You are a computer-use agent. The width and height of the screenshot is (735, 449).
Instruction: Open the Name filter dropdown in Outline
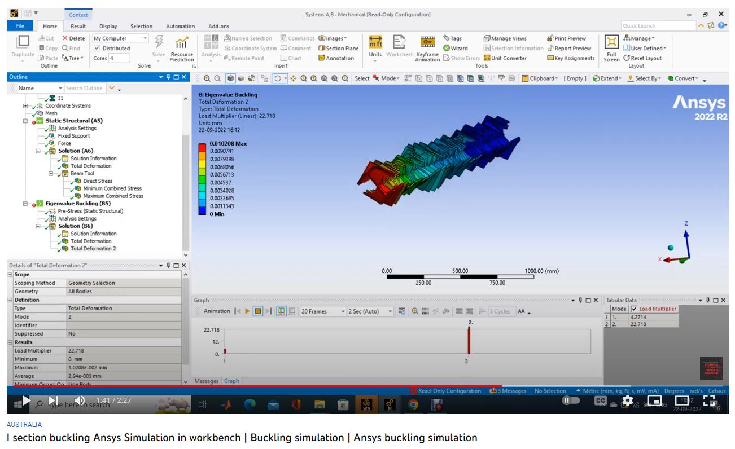(40, 88)
